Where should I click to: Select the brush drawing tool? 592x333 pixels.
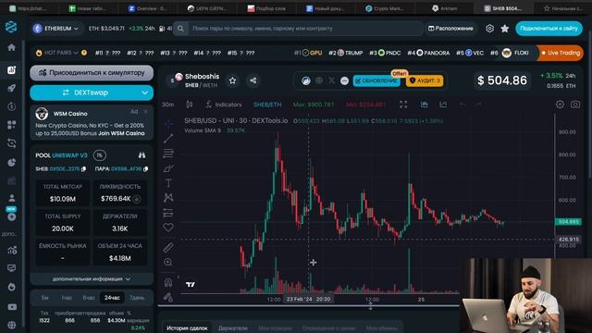(x=168, y=168)
